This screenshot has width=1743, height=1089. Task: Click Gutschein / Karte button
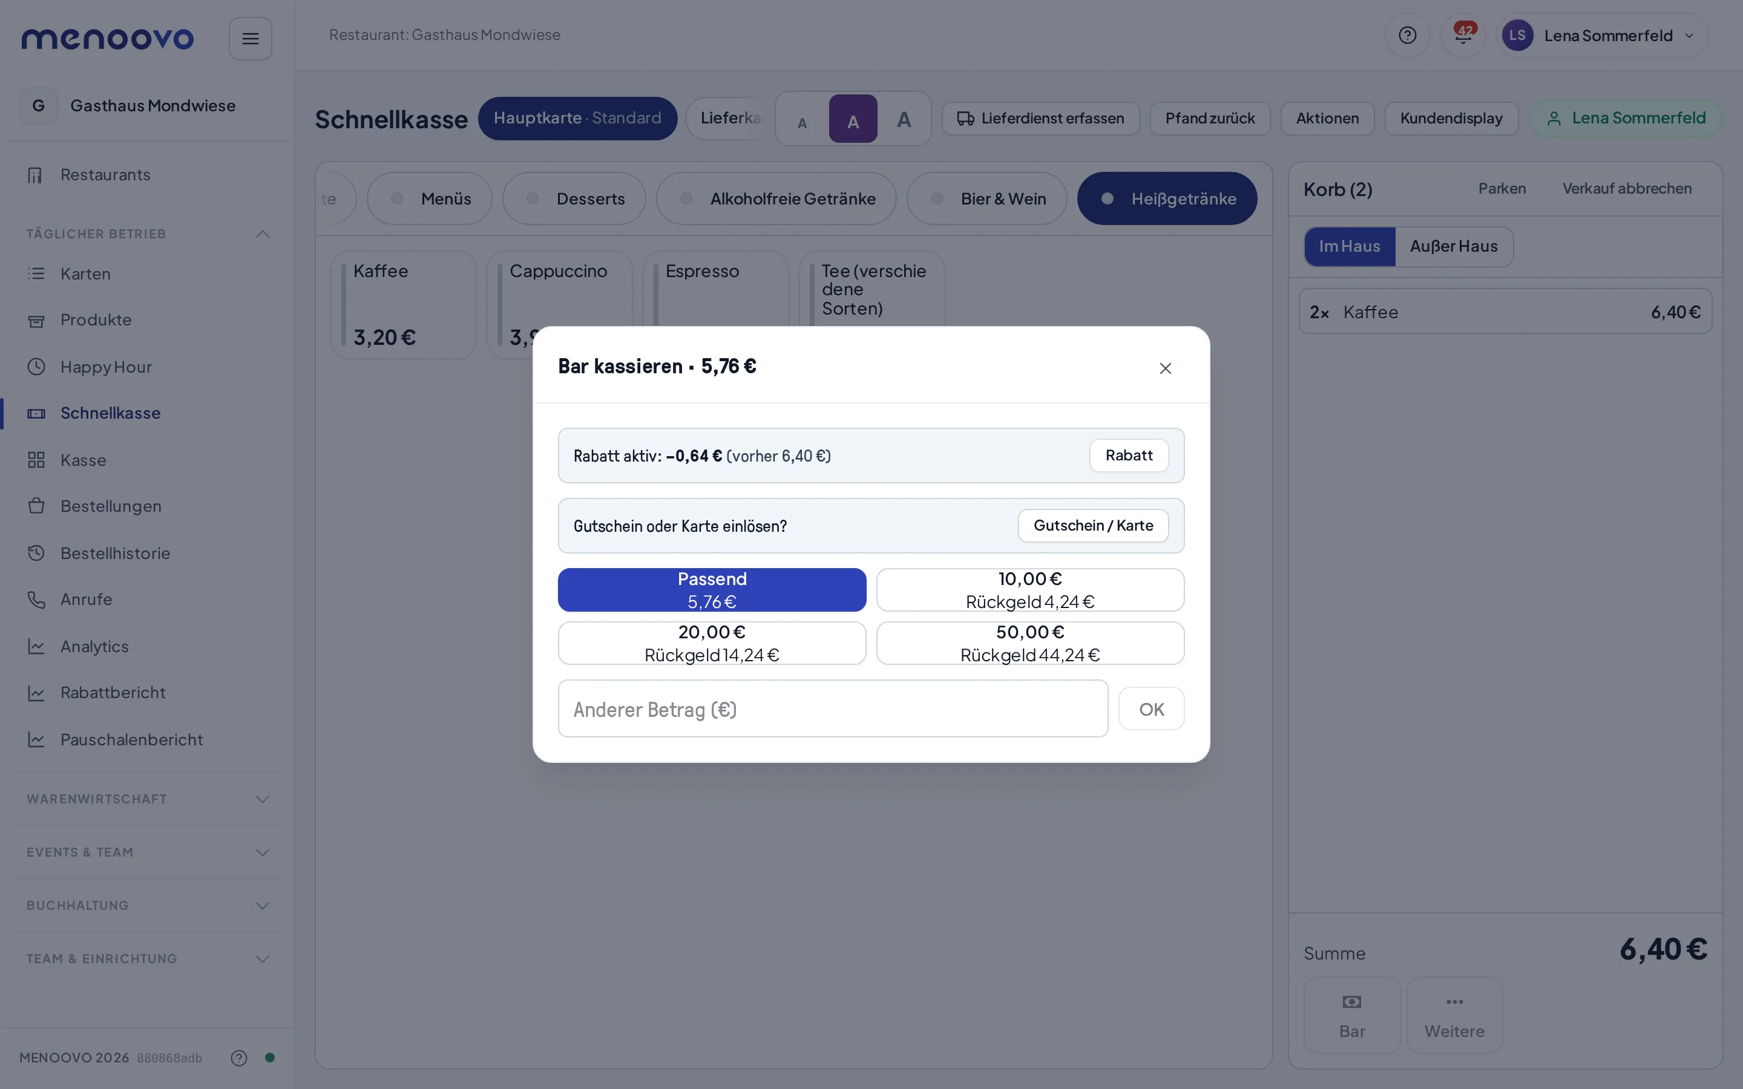click(x=1092, y=526)
